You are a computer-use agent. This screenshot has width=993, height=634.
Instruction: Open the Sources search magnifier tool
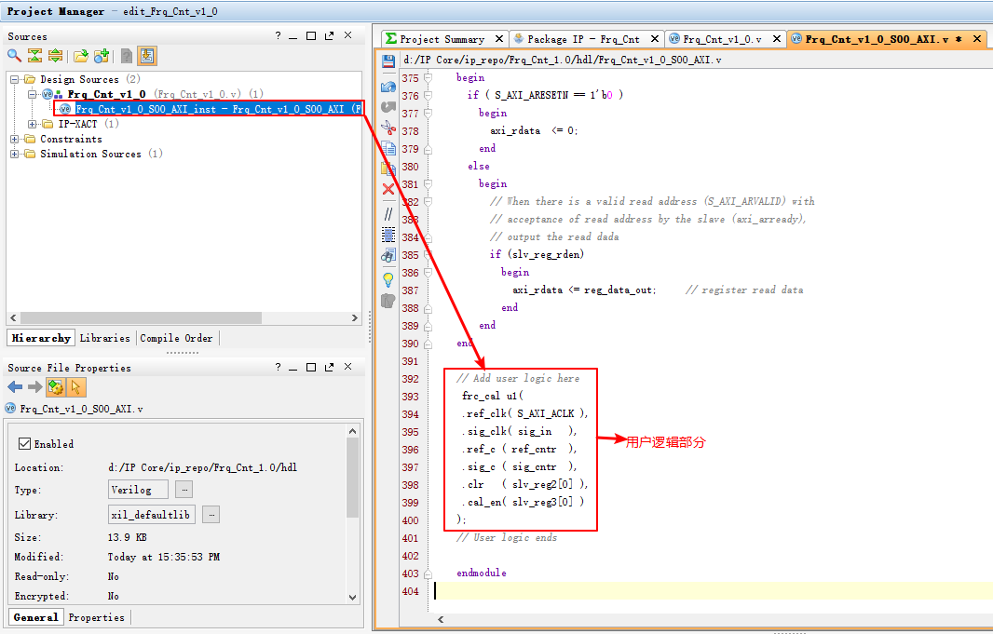coord(15,56)
